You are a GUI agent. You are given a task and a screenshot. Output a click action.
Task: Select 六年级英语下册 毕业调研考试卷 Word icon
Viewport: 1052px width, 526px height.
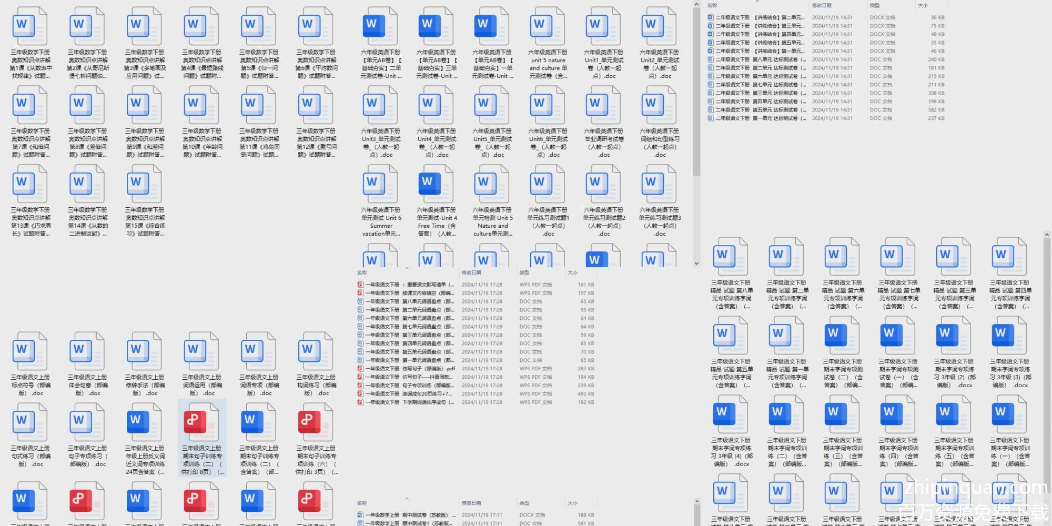click(x=603, y=105)
